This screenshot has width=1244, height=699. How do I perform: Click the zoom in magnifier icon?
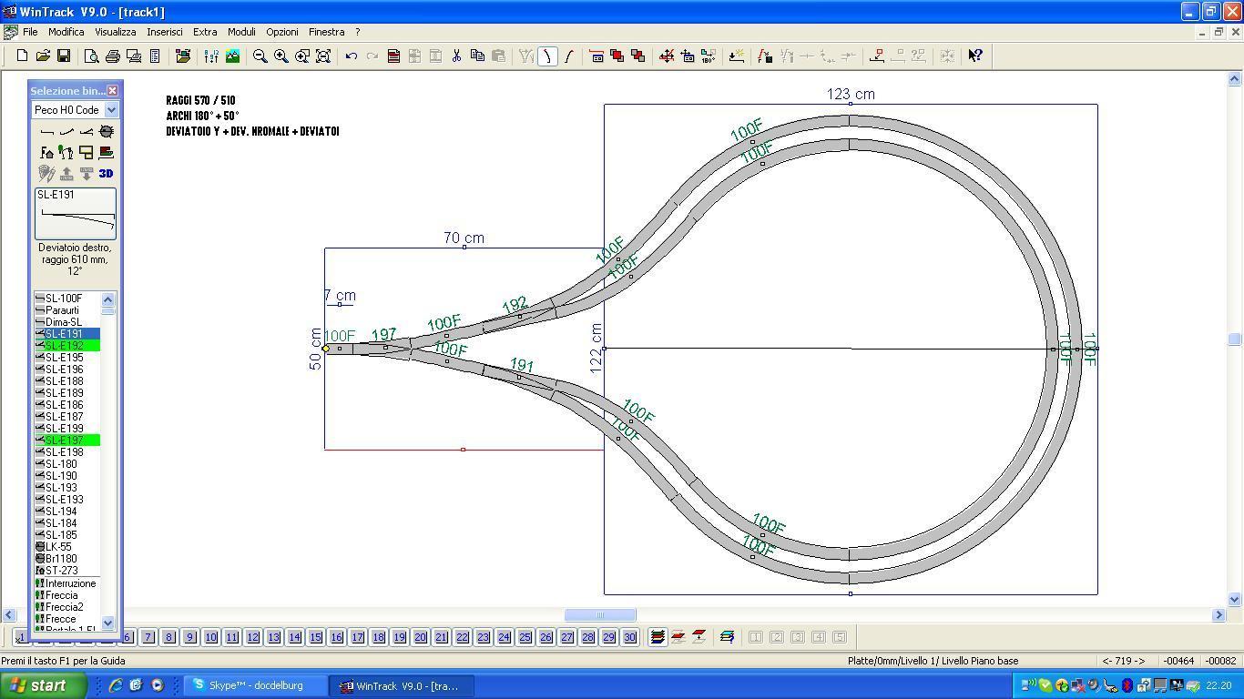point(281,56)
